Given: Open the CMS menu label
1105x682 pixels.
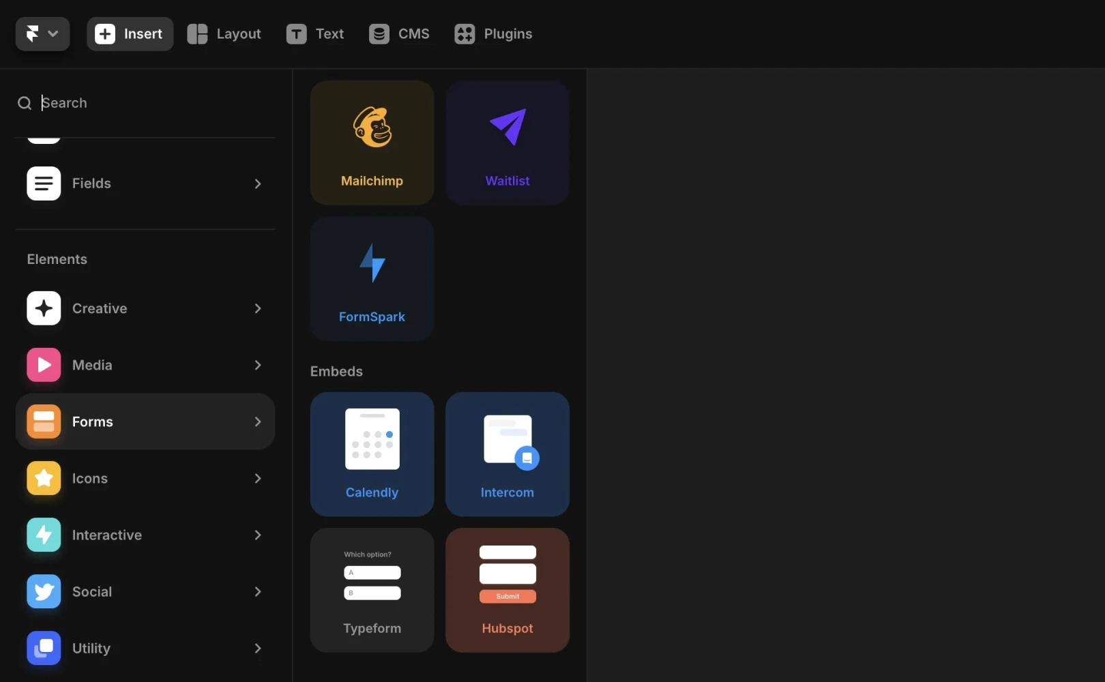Looking at the screenshot, I should pos(414,34).
